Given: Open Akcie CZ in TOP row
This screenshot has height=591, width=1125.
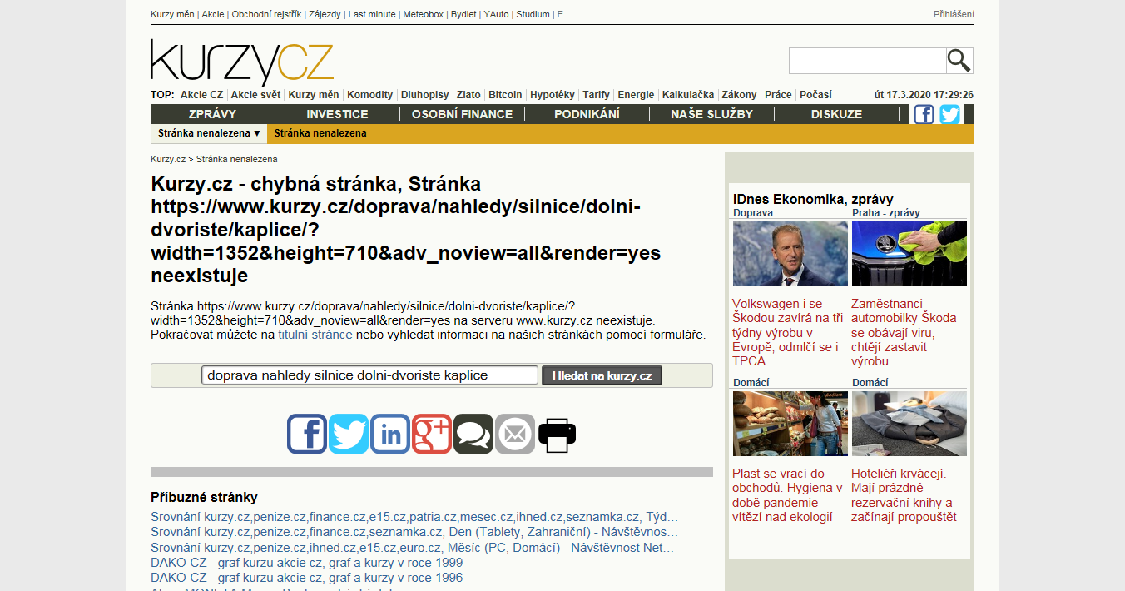Looking at the screenshot, I should point(201,95).
